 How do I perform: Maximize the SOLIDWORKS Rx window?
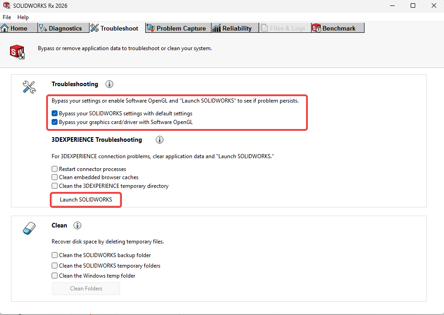[413, 5]
